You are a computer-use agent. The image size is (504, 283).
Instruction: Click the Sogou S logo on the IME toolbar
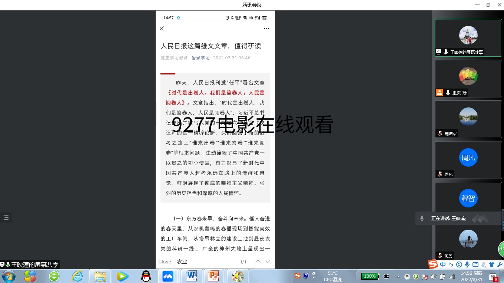[433, 264]
